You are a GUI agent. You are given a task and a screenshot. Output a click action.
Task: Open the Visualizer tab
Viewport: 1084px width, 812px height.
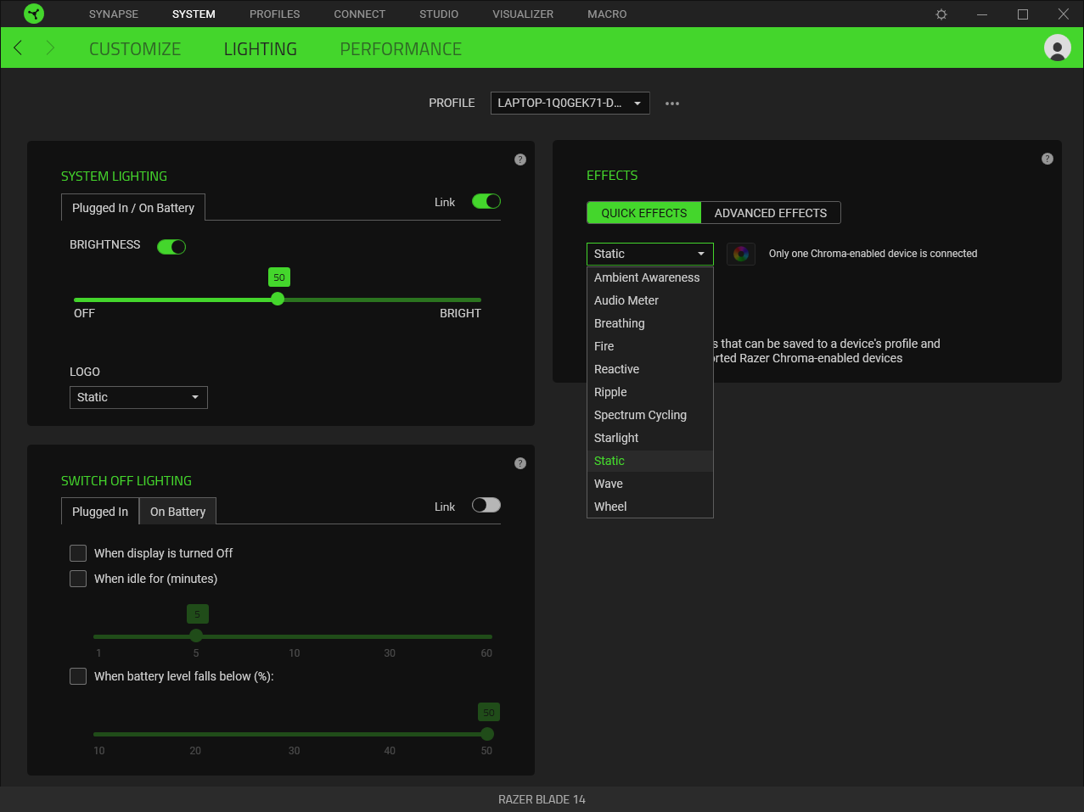pos(523,14)
